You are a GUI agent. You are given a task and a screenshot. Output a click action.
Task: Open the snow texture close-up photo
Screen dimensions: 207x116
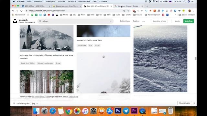(160, 59)
